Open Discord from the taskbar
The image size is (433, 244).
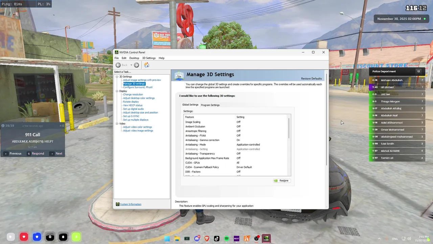[197, 239]
